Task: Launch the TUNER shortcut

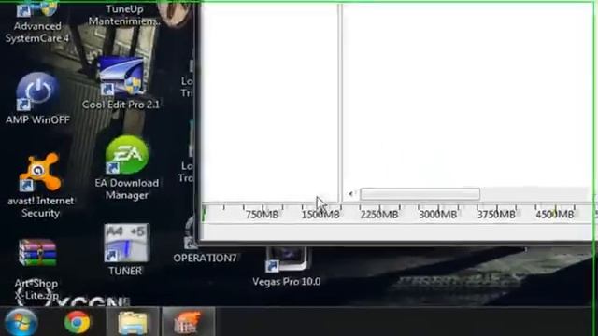Action: pyautogui.click(x=126, y=249)
